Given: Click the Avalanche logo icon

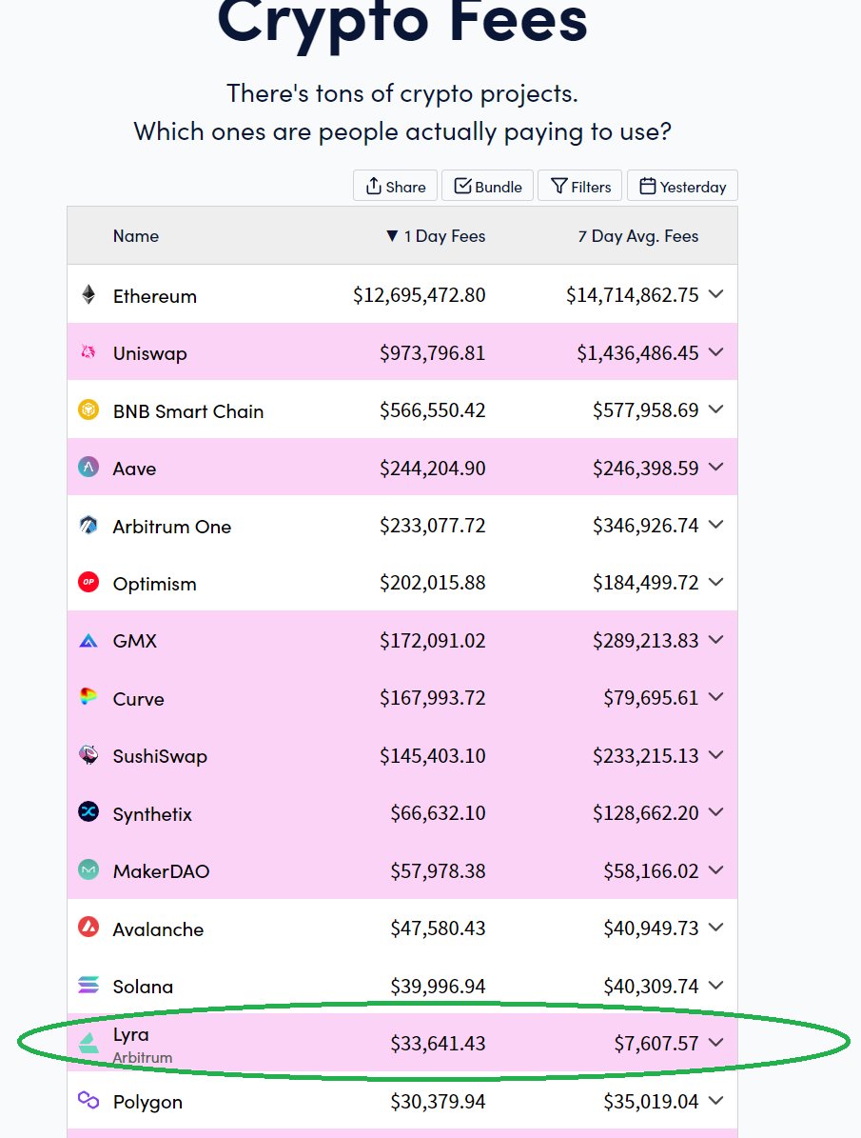Looking at the screenshot, I should 88,927.
